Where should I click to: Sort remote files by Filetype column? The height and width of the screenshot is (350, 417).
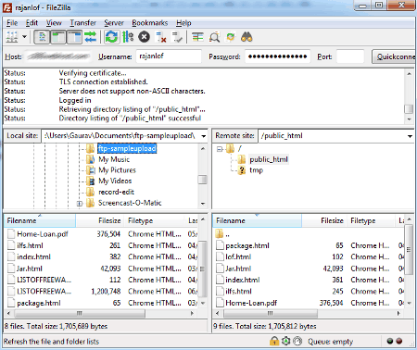click(371, 220)
